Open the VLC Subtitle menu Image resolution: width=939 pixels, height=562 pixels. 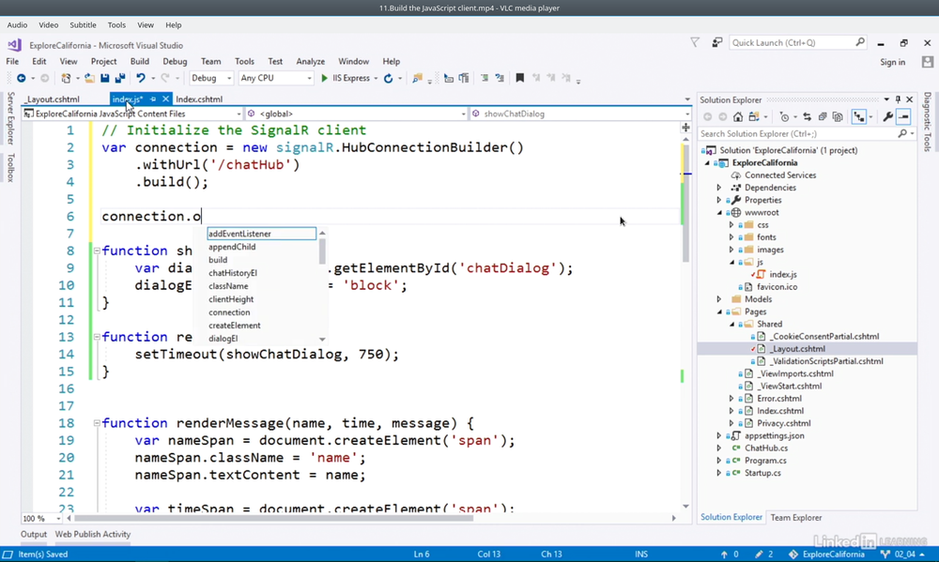[83, 25]
